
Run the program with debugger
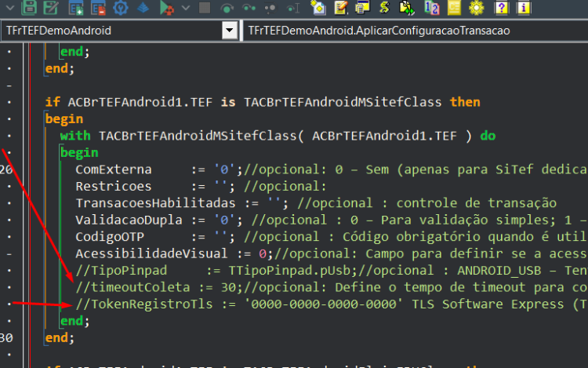point(166,8)
